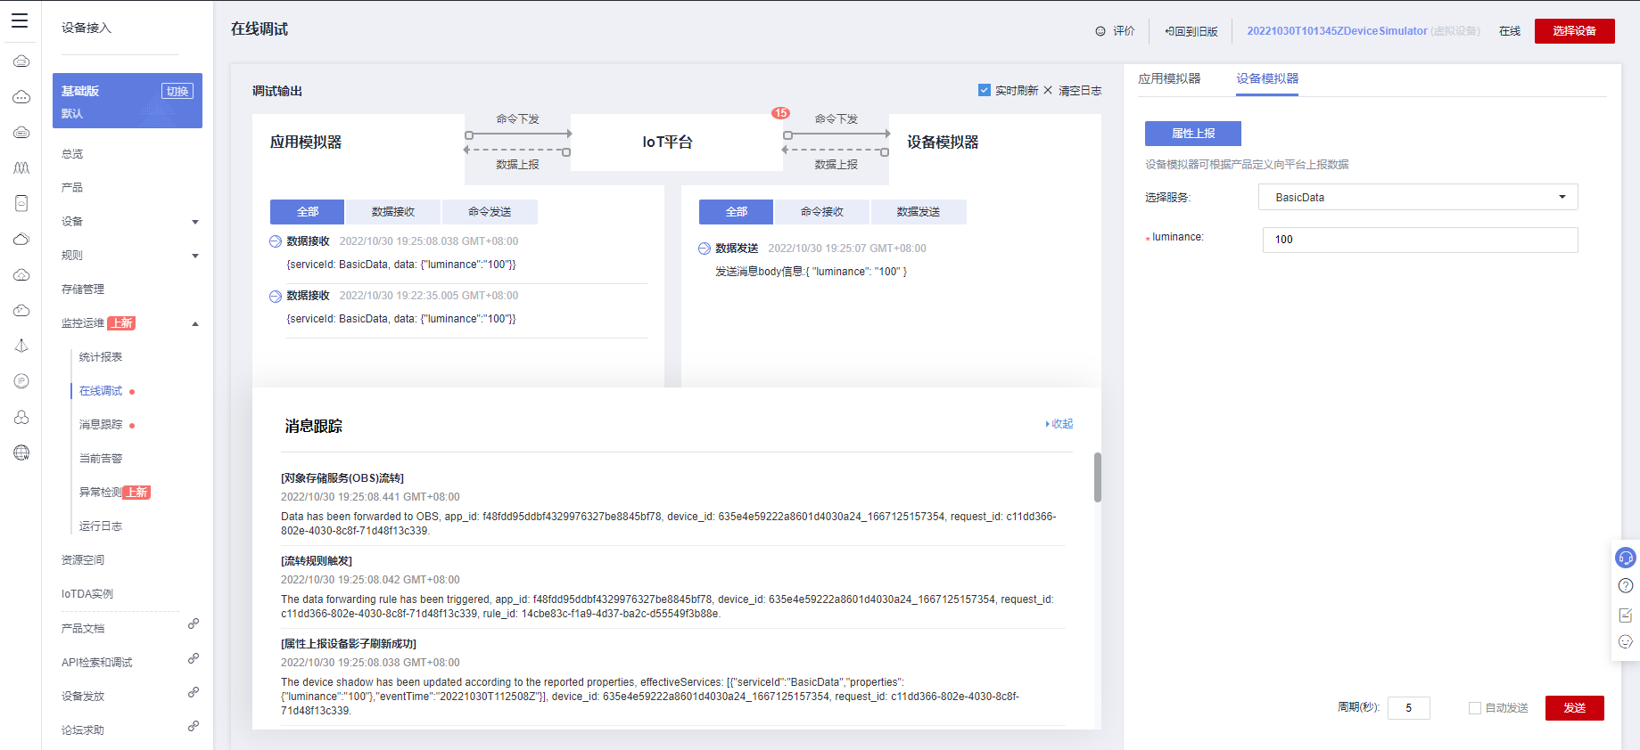Click the sailboat icon in the left rail
1640x750 pixels.
click(x=21, y=346)
